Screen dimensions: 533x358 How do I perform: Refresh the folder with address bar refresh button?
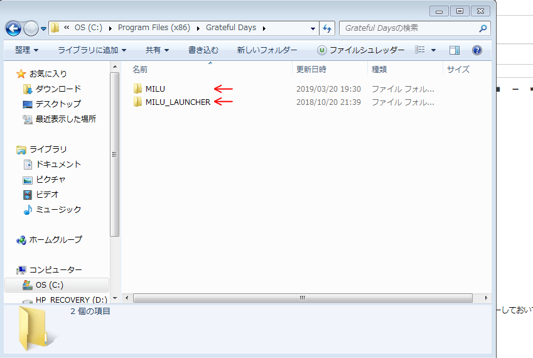(x=327, y=28)
